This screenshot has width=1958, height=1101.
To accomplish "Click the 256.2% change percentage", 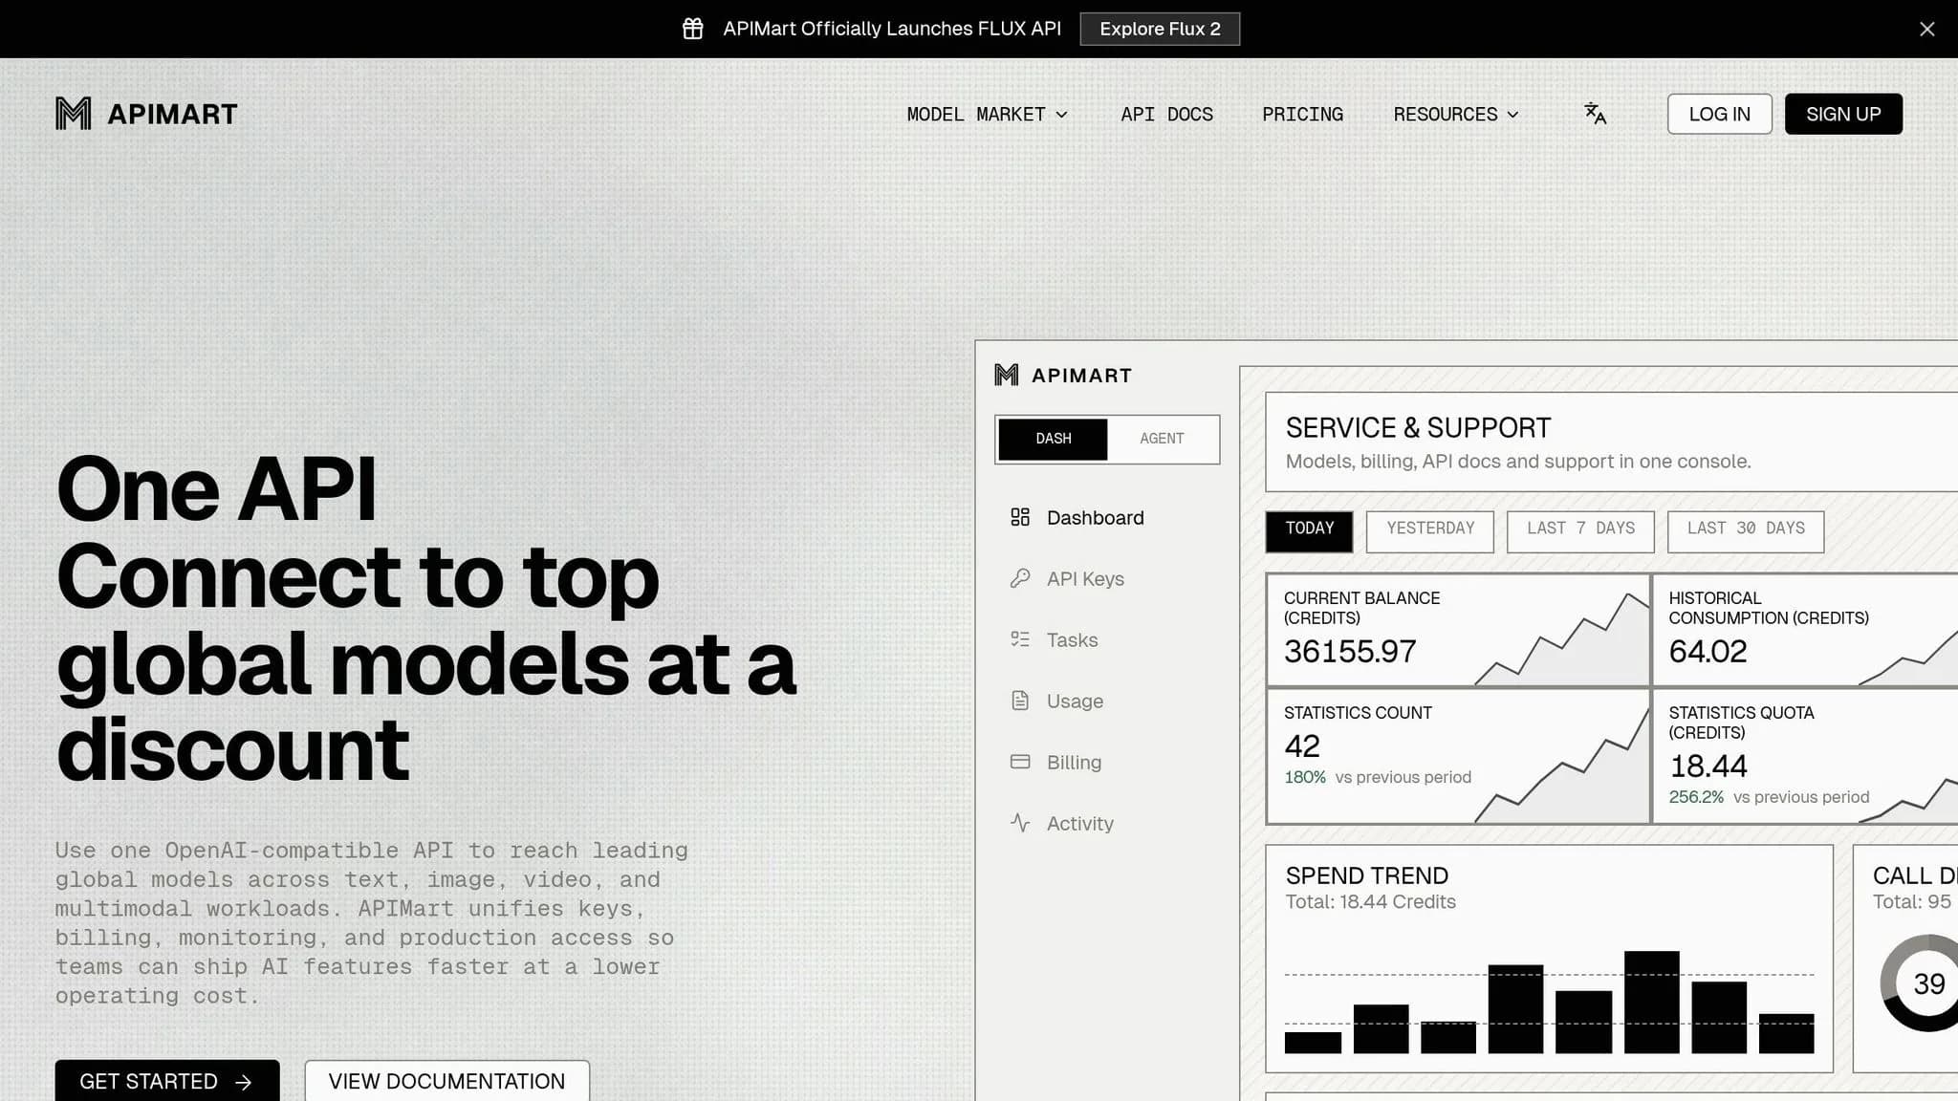I will (x=1696, y=797).
